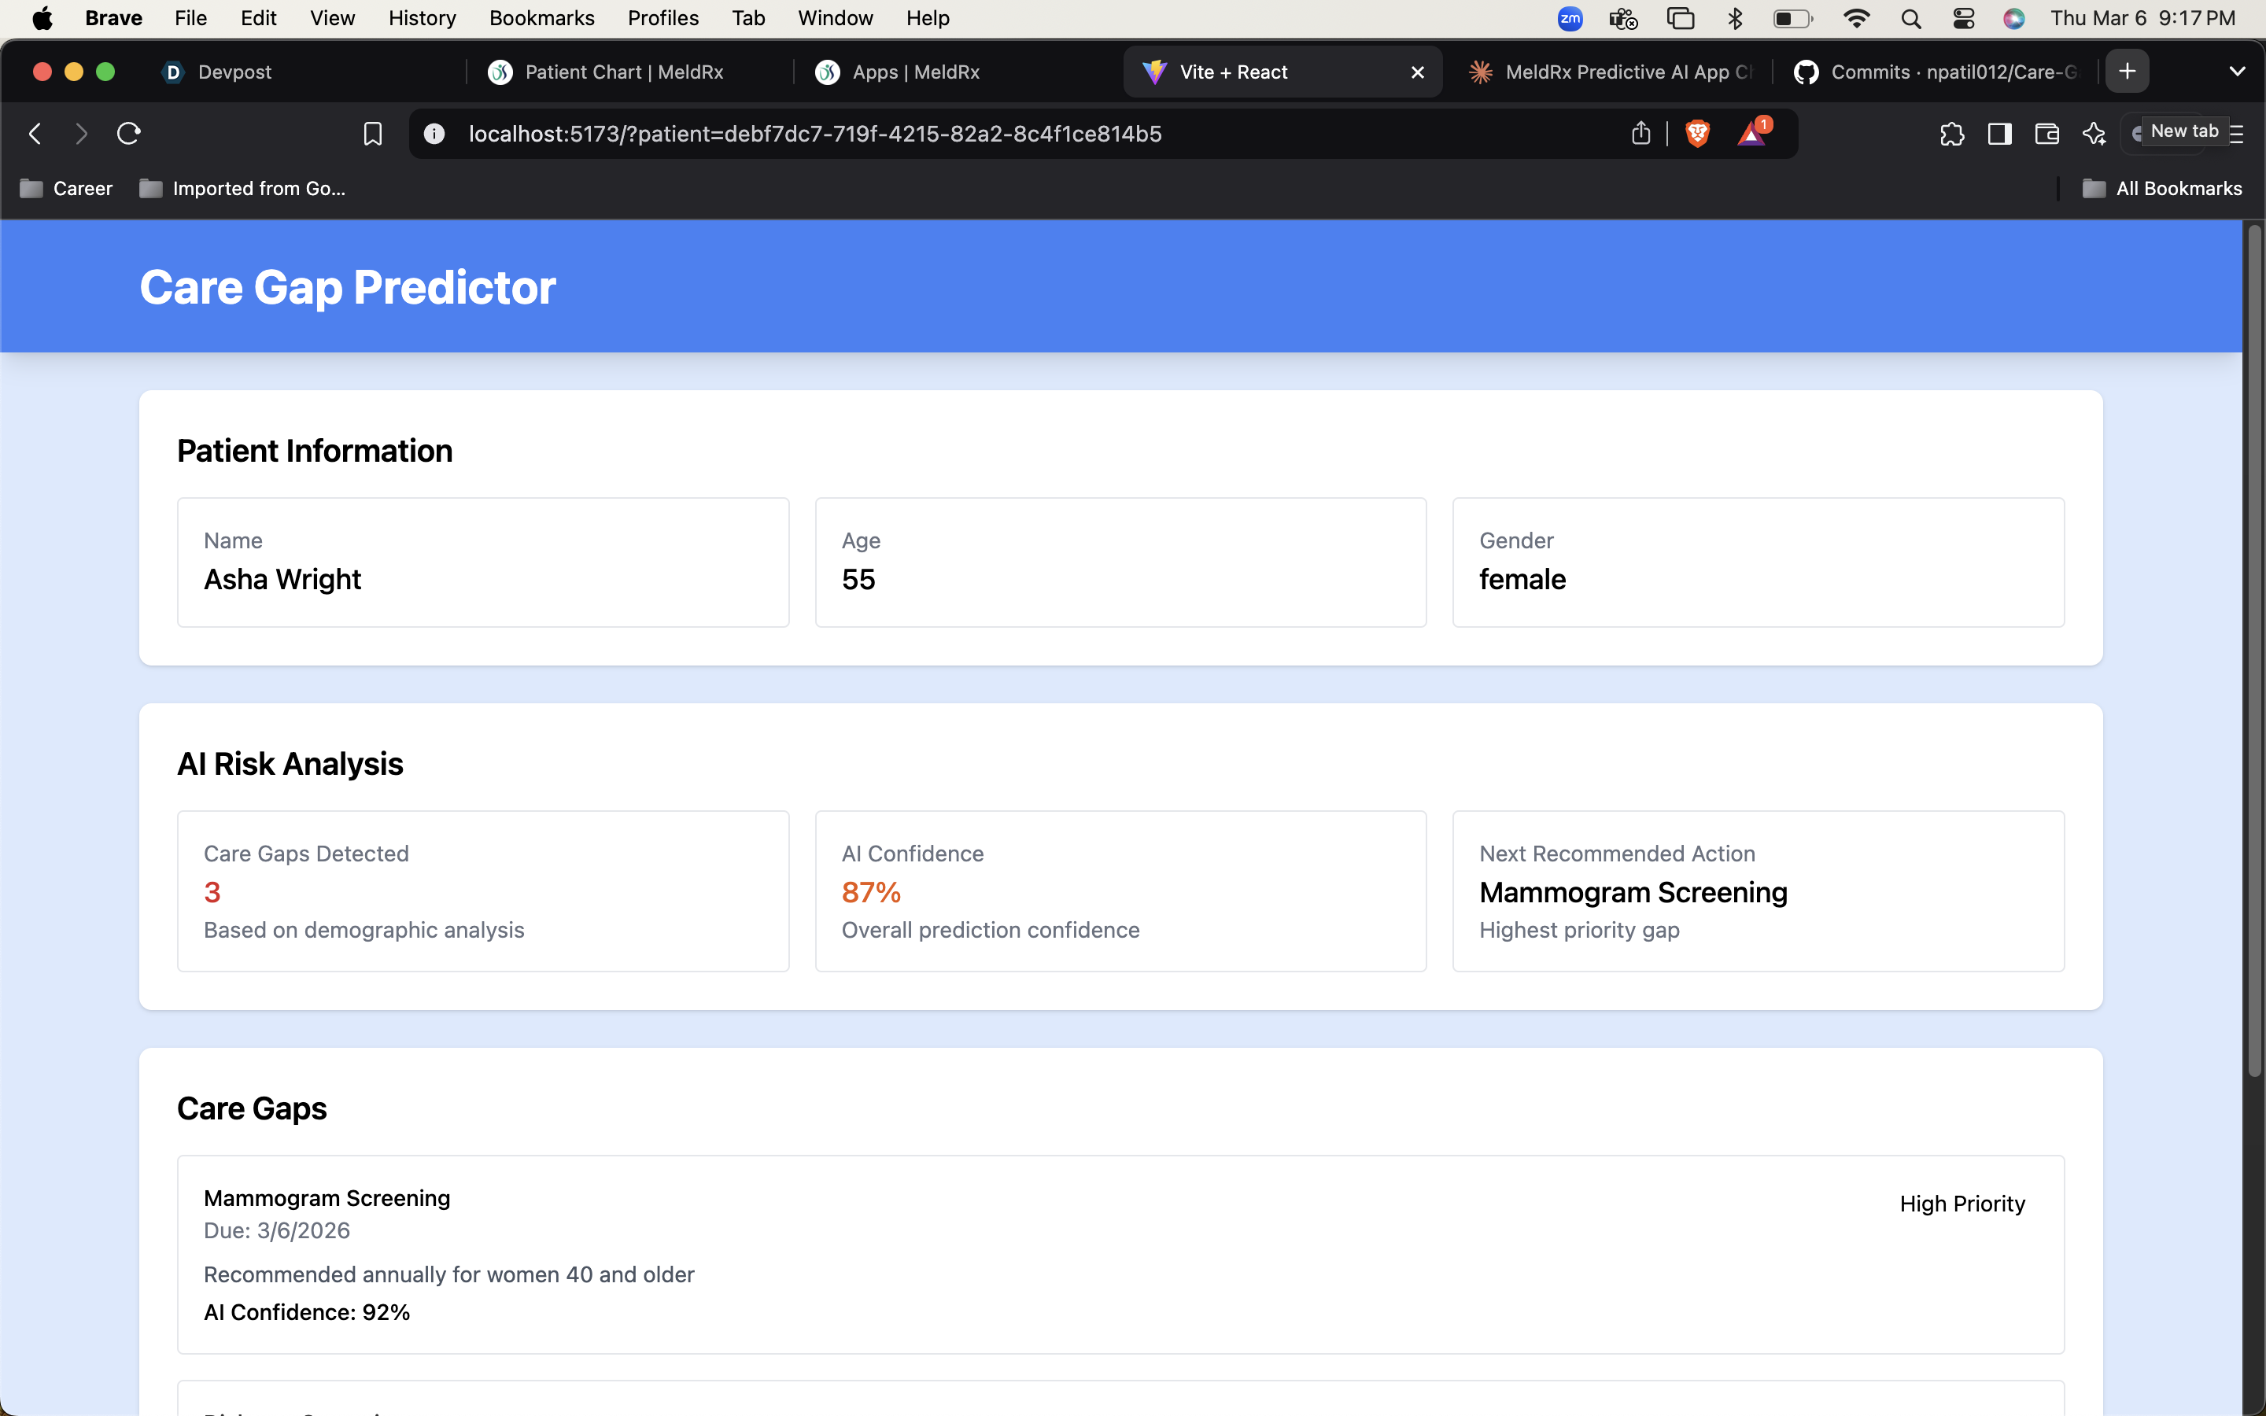The width and height of the screenshot is (2266, 1416).
Task: Open the Bookmarks menu
Action: pos(541,18)
